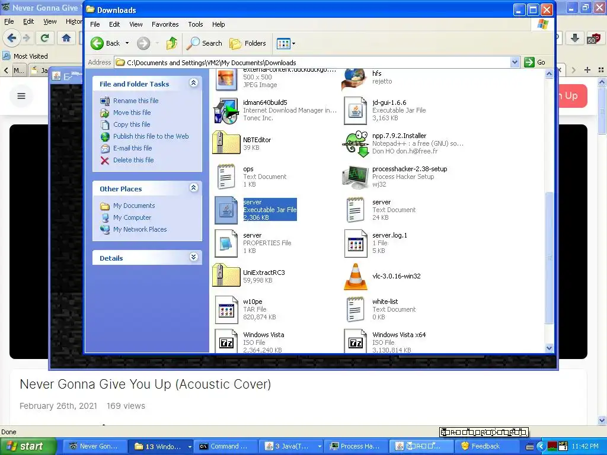Image resolution: width=607 pixels, height=455 pixels.
Task: Select the hfs rejetto file icon
Action: [x=354, y=79]
